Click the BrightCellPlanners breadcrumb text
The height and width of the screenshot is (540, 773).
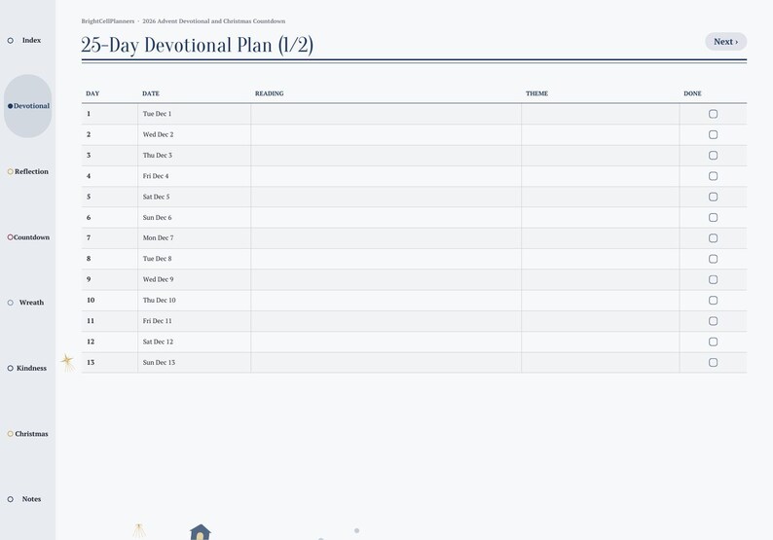(x=108, y=21)
